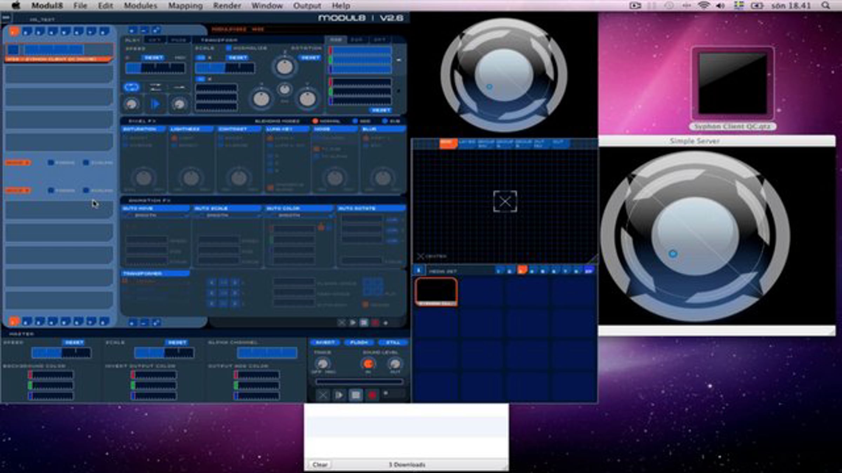Switch to the orange Main preview tab
Screen dimensions: 842x473
coord(448,143)
